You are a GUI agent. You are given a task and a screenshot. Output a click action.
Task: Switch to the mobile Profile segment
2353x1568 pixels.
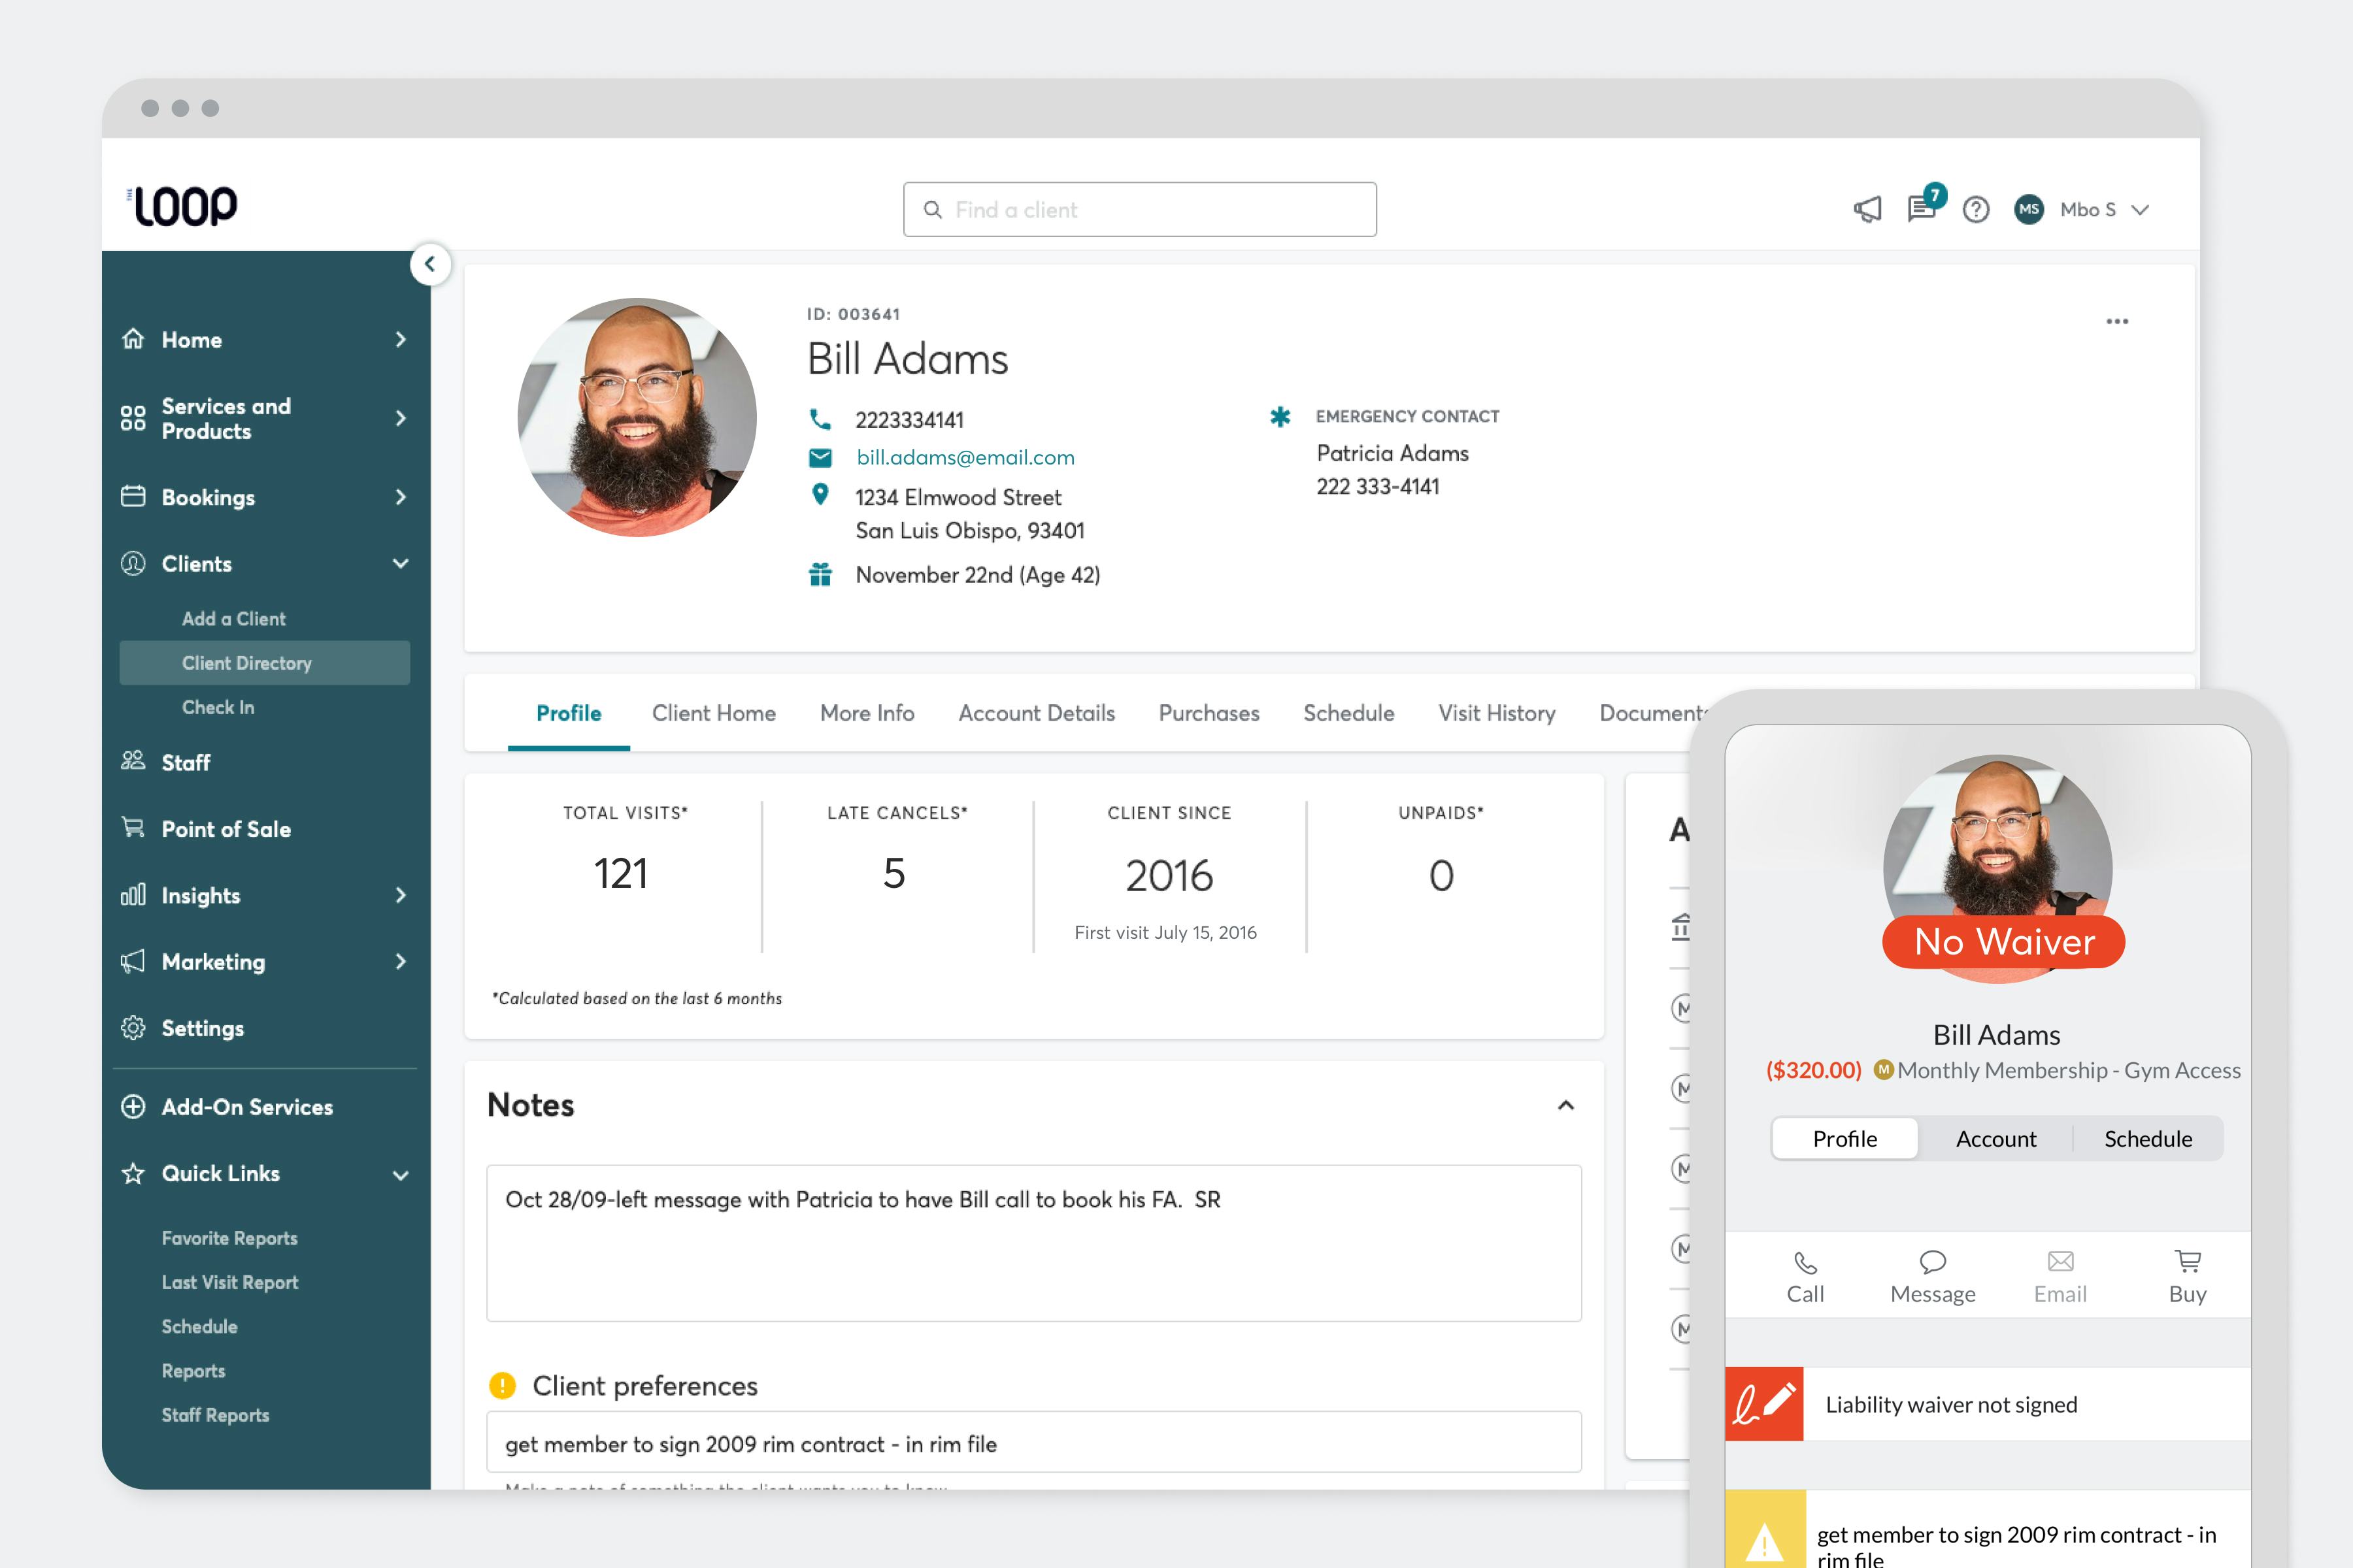tap(1844, 1139)
